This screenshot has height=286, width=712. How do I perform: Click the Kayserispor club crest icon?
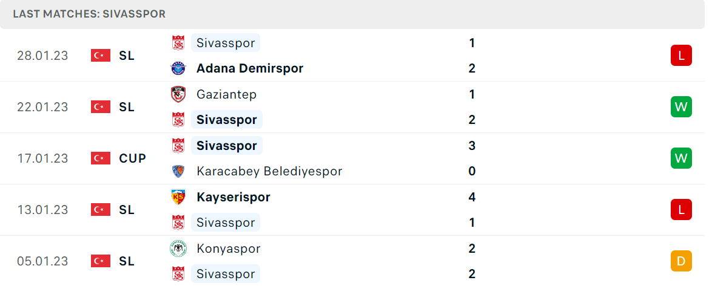click(x=178, y=197)
